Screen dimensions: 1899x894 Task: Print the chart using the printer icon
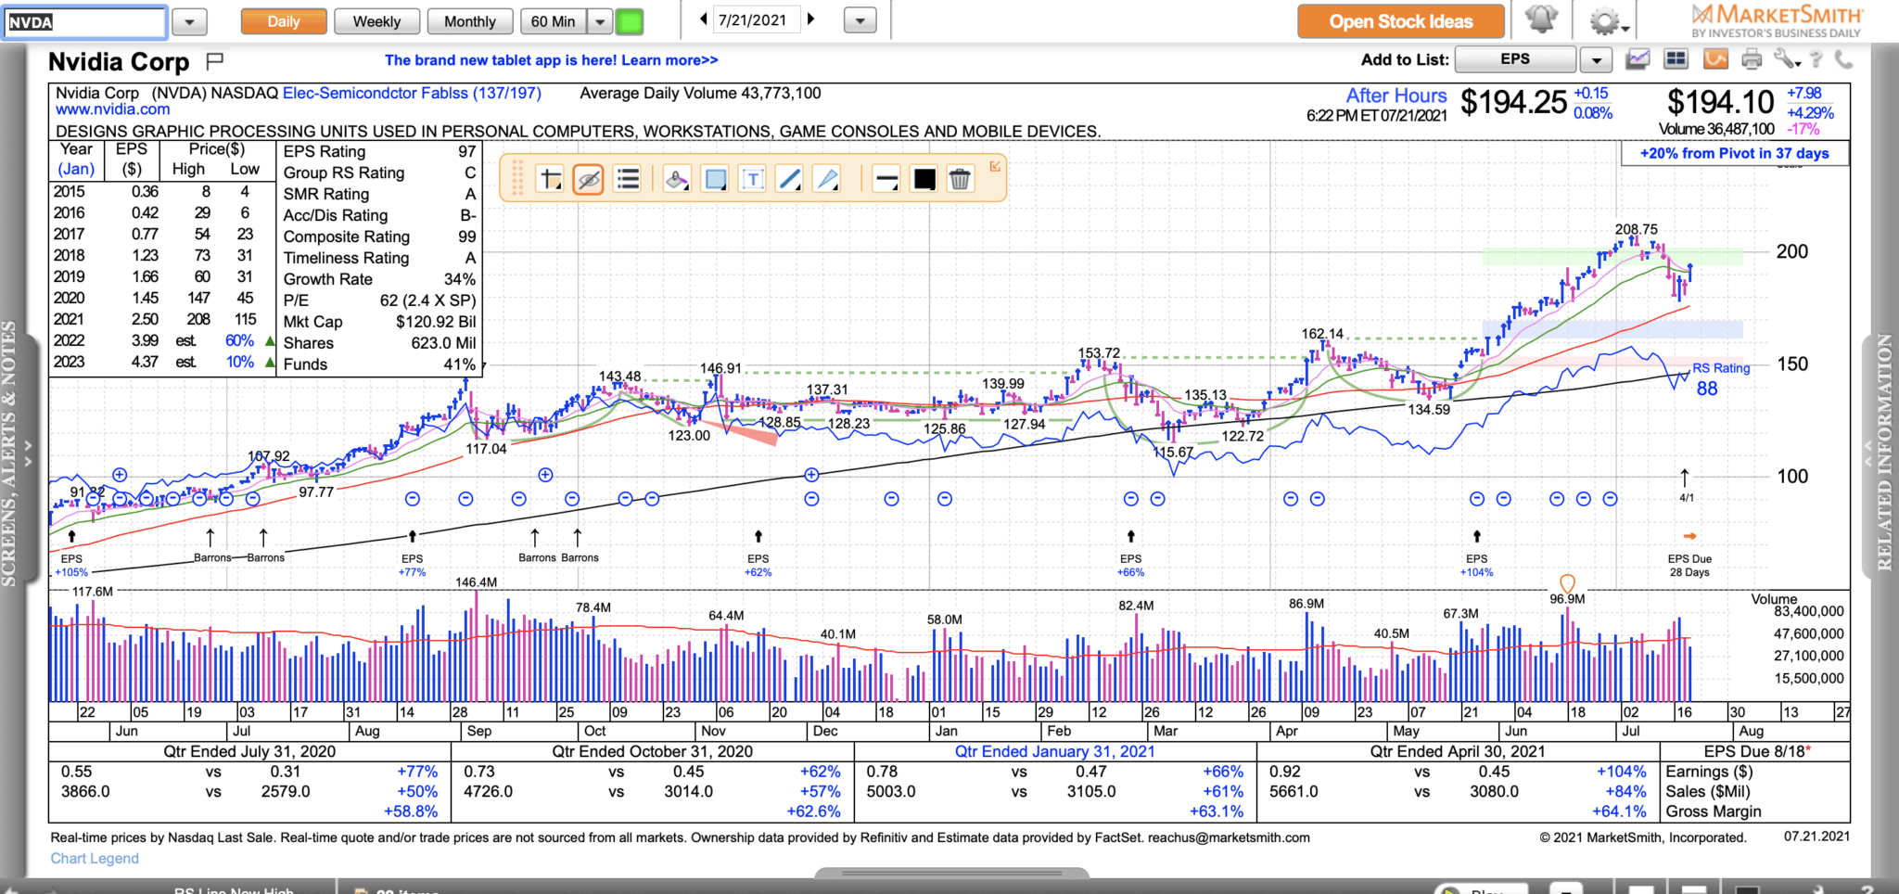click(1752, 60)
